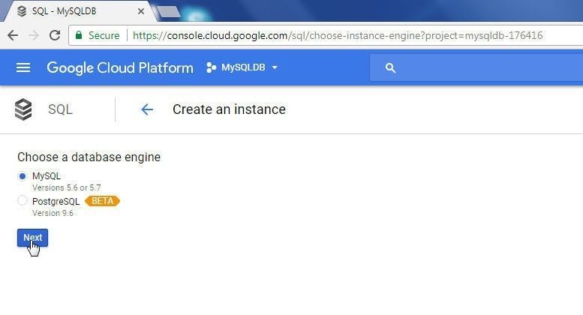Viewport: 583px width, 315px height.
Task: Click the browser address bar URL
Action: [338, 36]
